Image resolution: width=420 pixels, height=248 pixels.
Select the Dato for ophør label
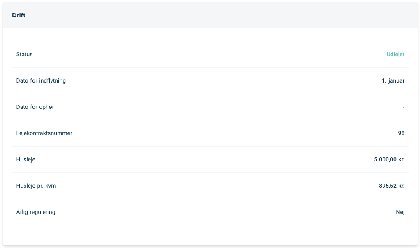point(35,107)
